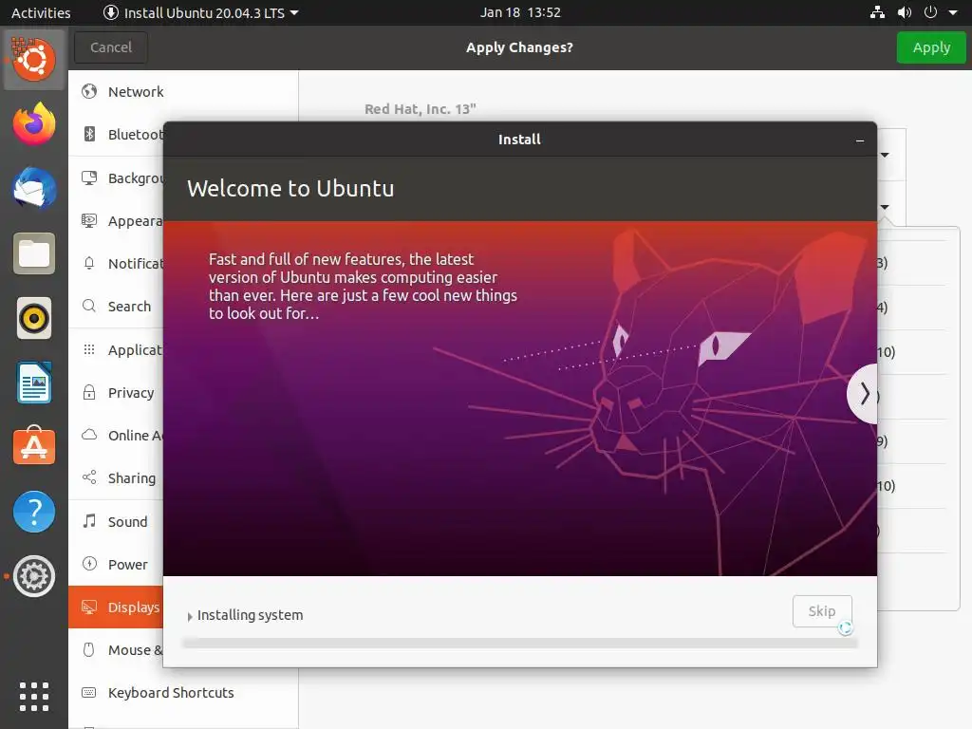
Task: Select Sound music note icon
Action: click(x=89, y=521)
